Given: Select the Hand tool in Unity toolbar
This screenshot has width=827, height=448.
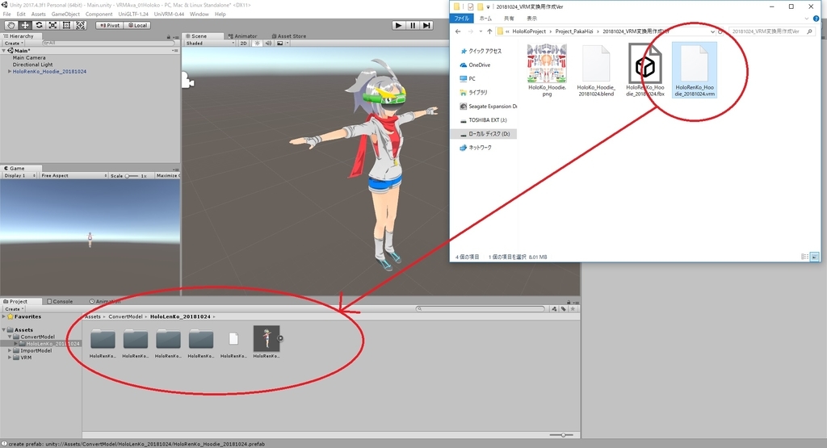Looking at the screenshot, I should tap(10, 25).
